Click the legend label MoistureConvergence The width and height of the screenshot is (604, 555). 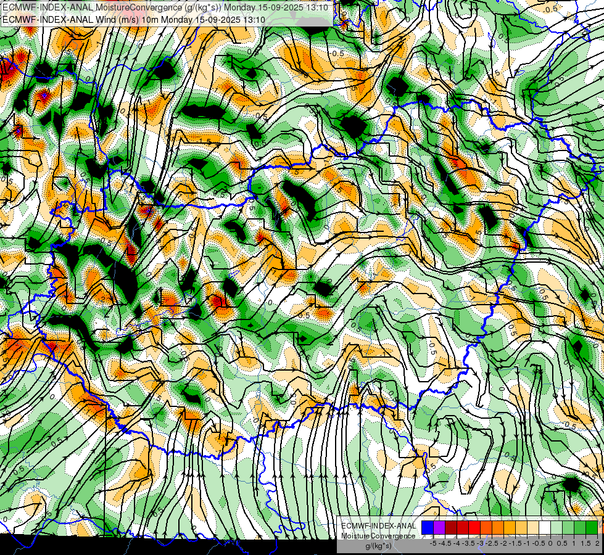[x=378, y=536]
